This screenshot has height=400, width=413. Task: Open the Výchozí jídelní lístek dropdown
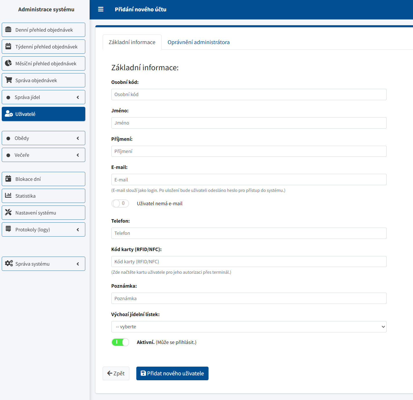pyautogui.click(x=249, y=327)
